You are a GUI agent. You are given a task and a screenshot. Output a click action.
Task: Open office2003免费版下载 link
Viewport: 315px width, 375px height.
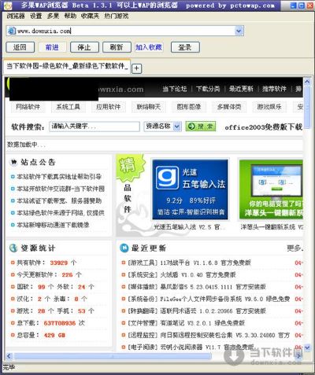(x=264, y=127)
